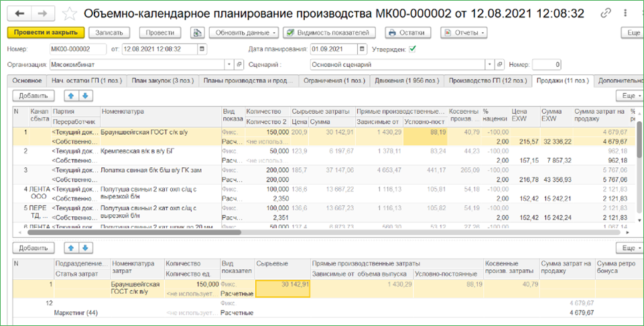
Task: Click the % наценки column header
Action: (496, 116)
